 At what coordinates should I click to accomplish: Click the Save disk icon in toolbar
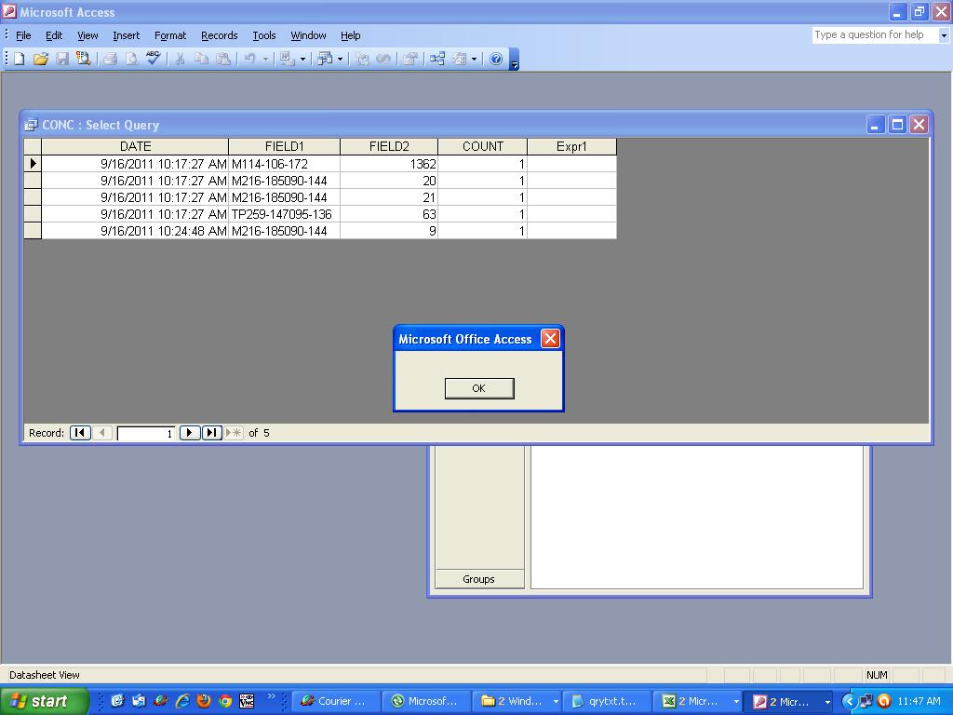coord(62,59)
